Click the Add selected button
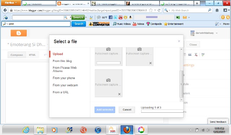The height and width of the screenshot is (135, 231). click(x=105, y=109)
